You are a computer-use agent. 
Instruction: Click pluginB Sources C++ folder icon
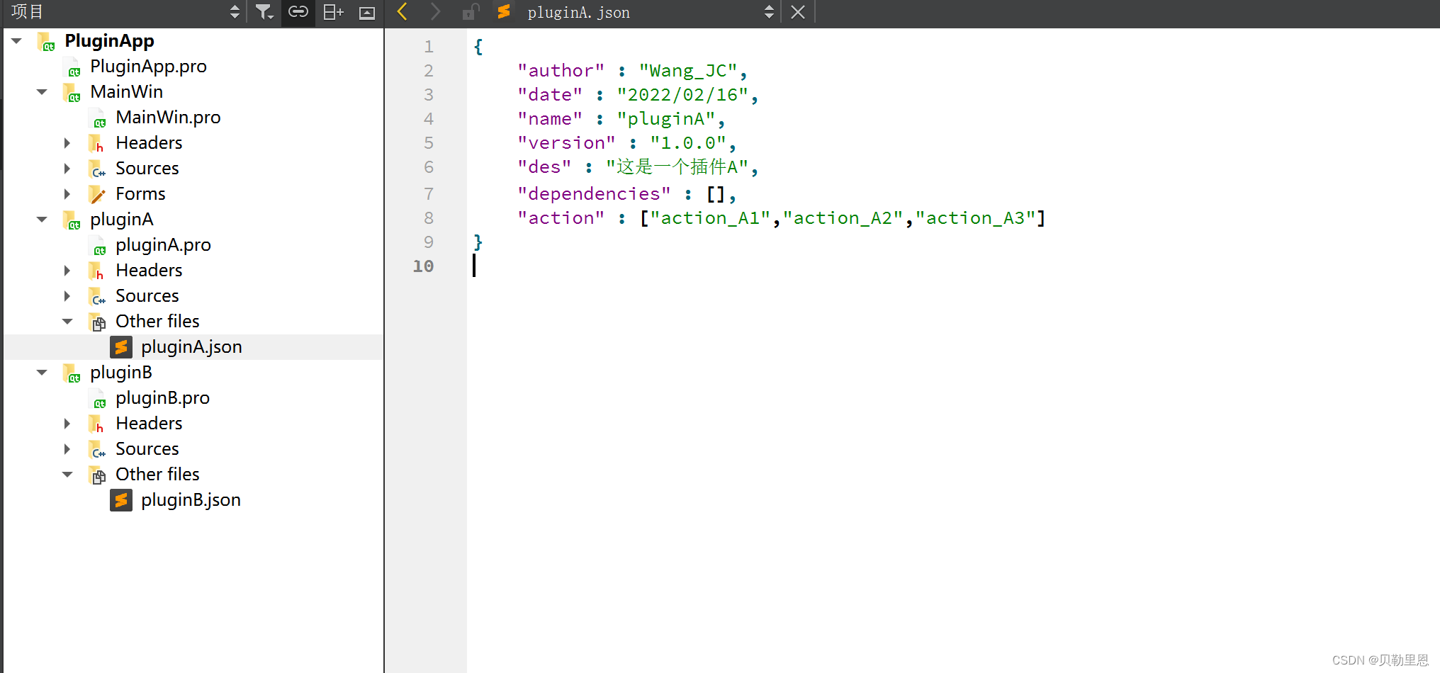tap(97, 449)
